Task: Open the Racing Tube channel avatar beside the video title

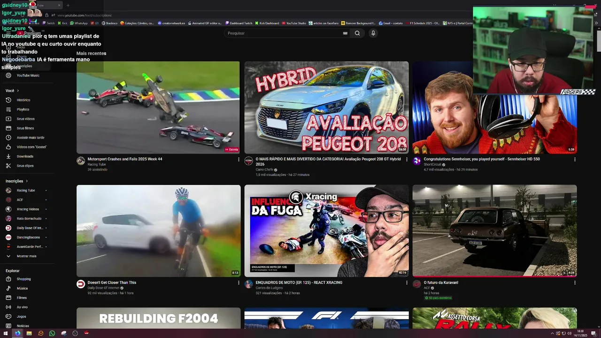Action: tap(81, 161)
